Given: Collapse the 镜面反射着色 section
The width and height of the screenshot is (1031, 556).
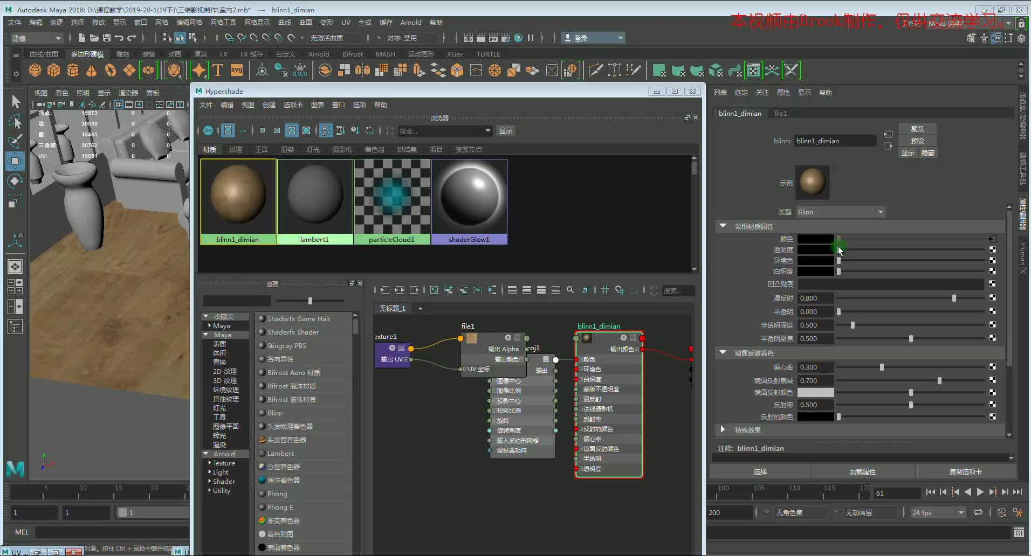Looking at the screenshot, I should (723, 353).
